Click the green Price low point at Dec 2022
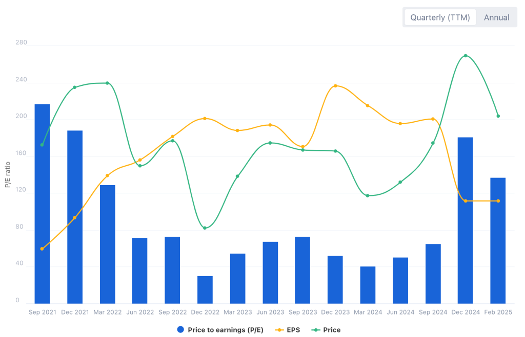The image size is (525, 337). [x=205, y=228]
